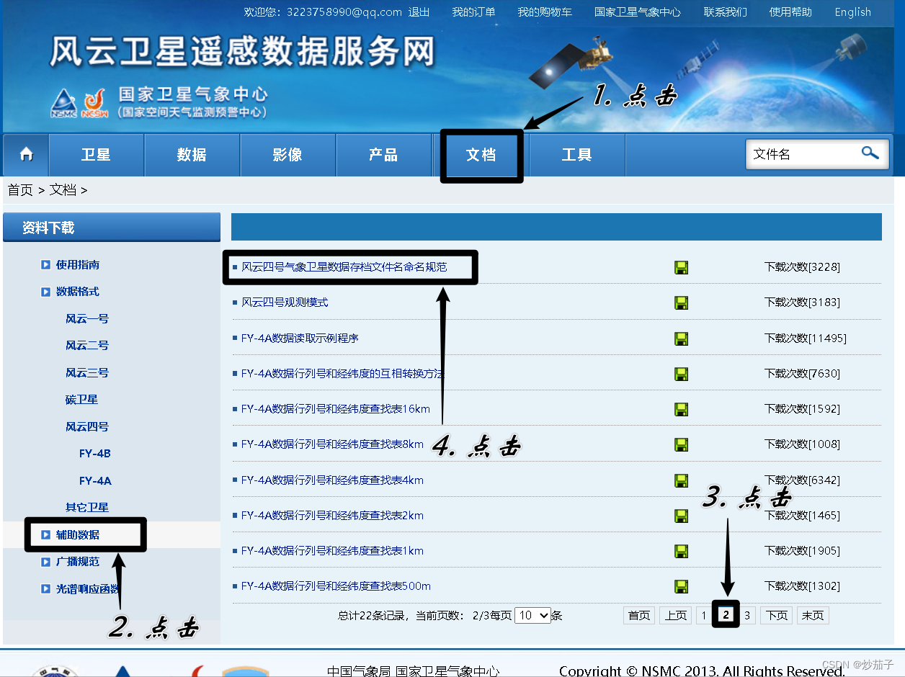Image resolution: width=905 pixels, height=677 pixels.
Task: Open 影像 menu in navigation bar
Action: coord(287,155)
